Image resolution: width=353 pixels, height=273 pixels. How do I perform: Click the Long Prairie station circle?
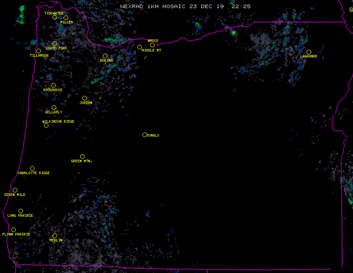click(x=20, y=211)
